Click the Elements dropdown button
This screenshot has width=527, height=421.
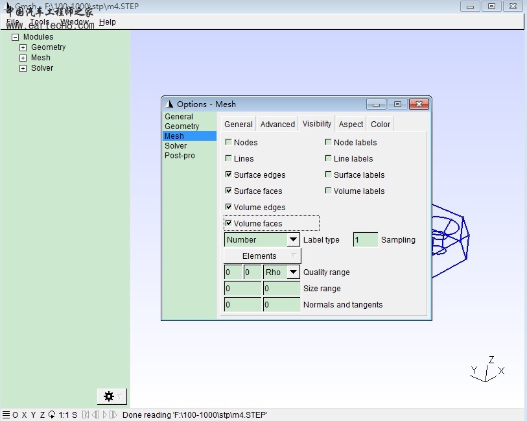(x=263, y=256)
